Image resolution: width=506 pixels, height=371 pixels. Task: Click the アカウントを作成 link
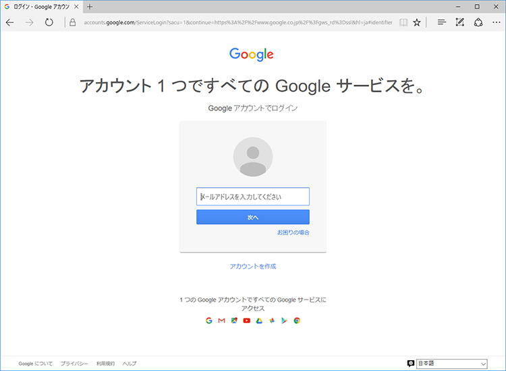click(x=253, y=267)
